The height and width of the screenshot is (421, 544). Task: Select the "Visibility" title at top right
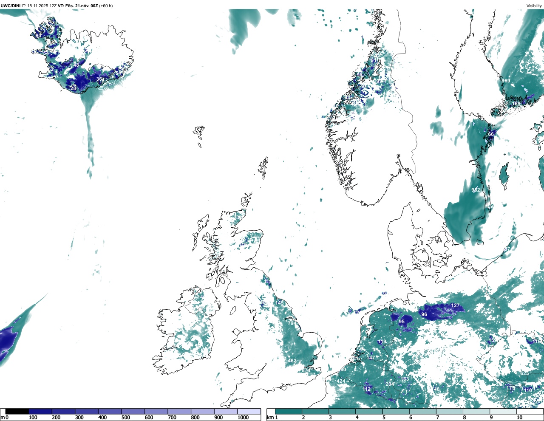tap(534, 6)
